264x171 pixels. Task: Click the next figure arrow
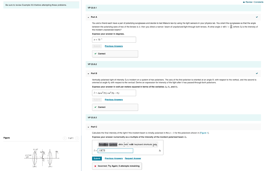click(x=77, y=138)
